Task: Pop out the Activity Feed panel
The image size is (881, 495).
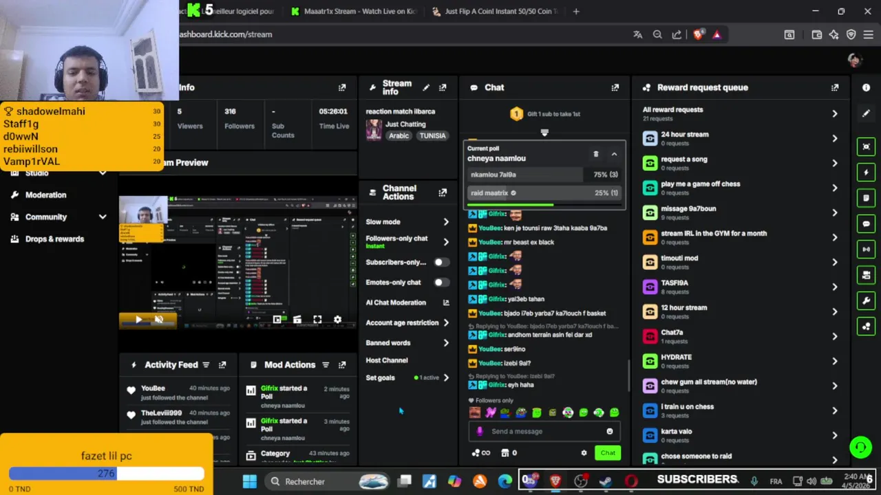Action: point(222,365)
